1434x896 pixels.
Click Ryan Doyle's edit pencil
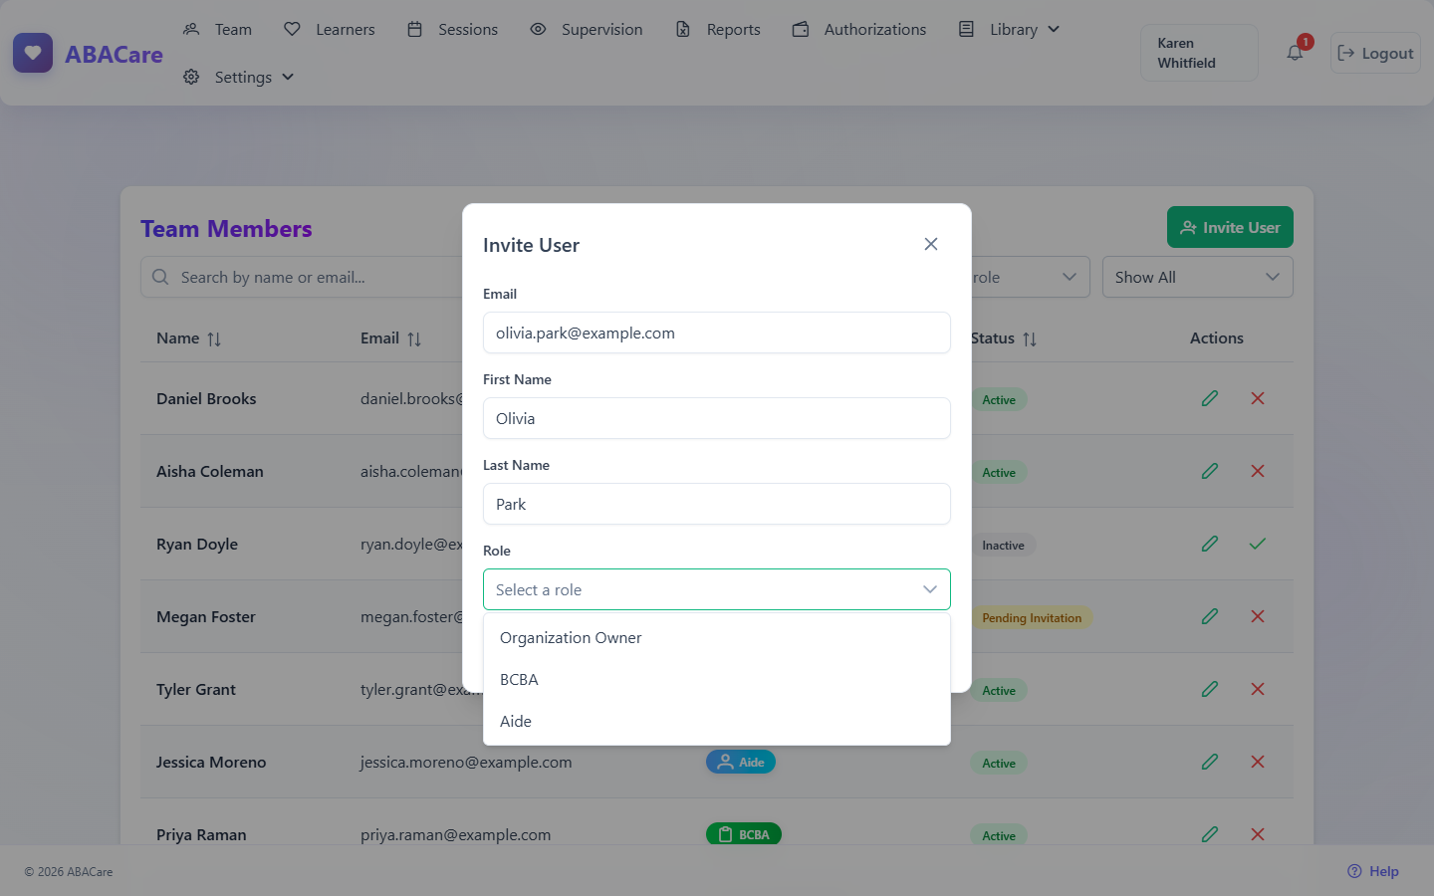pyautogui.click(x=1210, y=544)
